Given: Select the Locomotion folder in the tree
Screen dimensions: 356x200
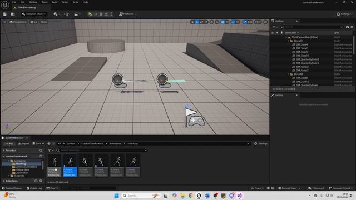Looking at the screenshot, I should pyautogui.click(x=22, y=173).
